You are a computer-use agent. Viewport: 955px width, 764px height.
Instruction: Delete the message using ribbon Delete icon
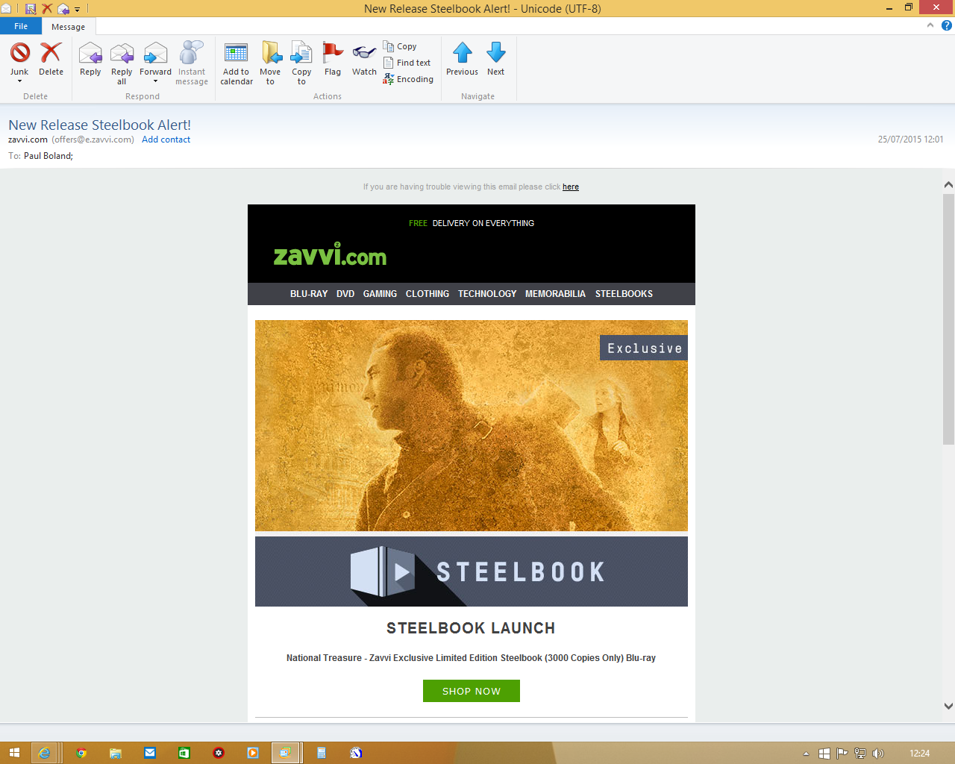[51, 58]
